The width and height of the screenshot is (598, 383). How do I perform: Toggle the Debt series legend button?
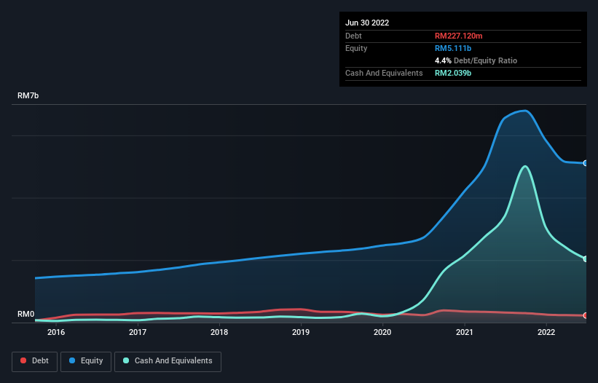[x=35, y=361]
